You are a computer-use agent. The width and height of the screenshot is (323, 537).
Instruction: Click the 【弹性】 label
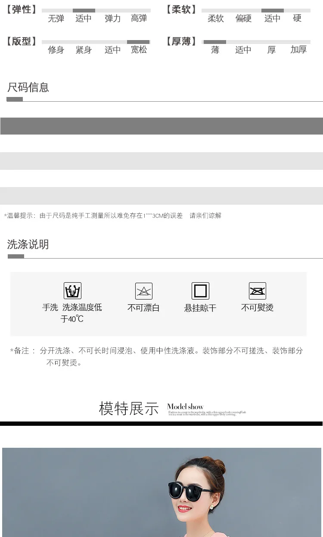pos(22,9)
